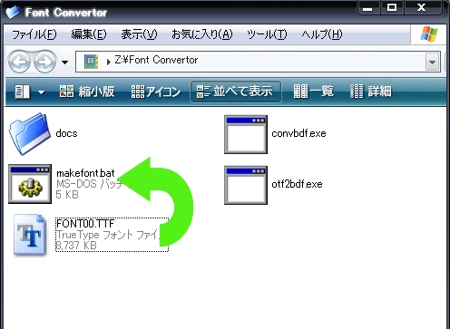The height and width of the screenshot is (329, 450).
Task: Select the convbdf.exe program icon
Action: [x=246, y=134]
